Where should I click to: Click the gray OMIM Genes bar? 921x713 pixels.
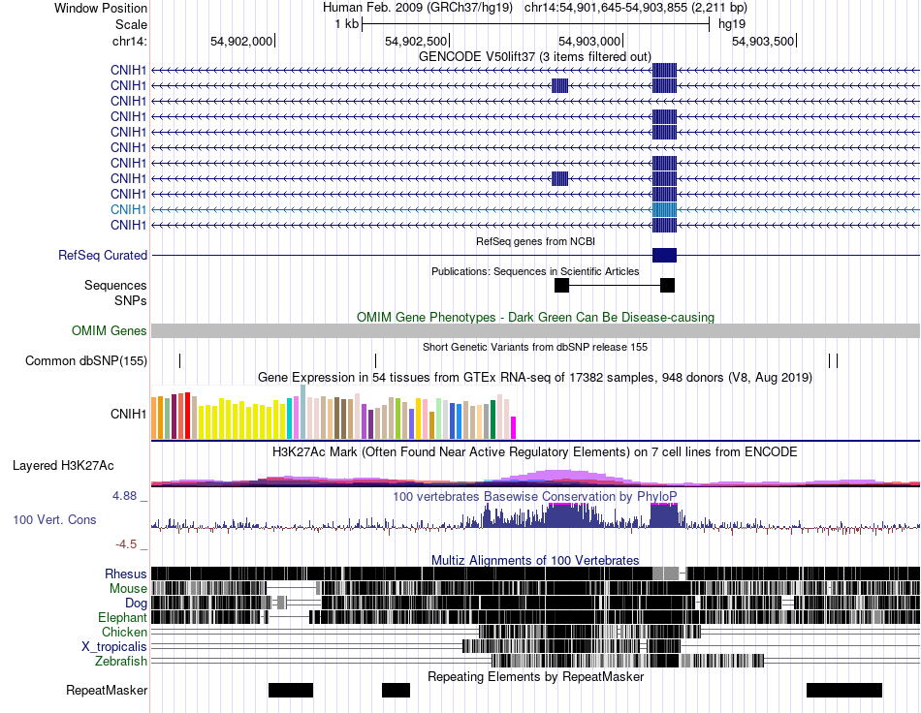pyautogui.click(x=535, y=331)
